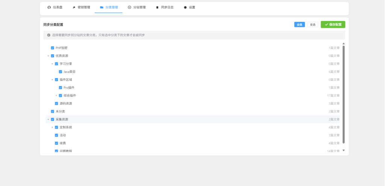The width and height of the screenshot is (385, 186).
Task: Click the log icon beside 同步日志
Action: point(157,7)
